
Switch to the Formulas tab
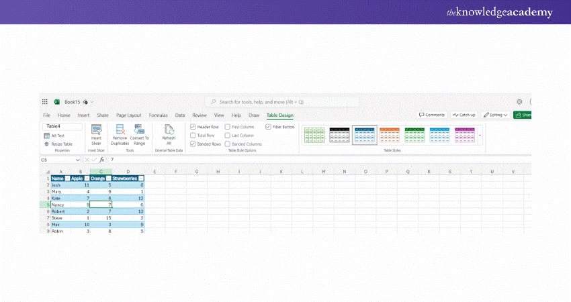point(158,115)
